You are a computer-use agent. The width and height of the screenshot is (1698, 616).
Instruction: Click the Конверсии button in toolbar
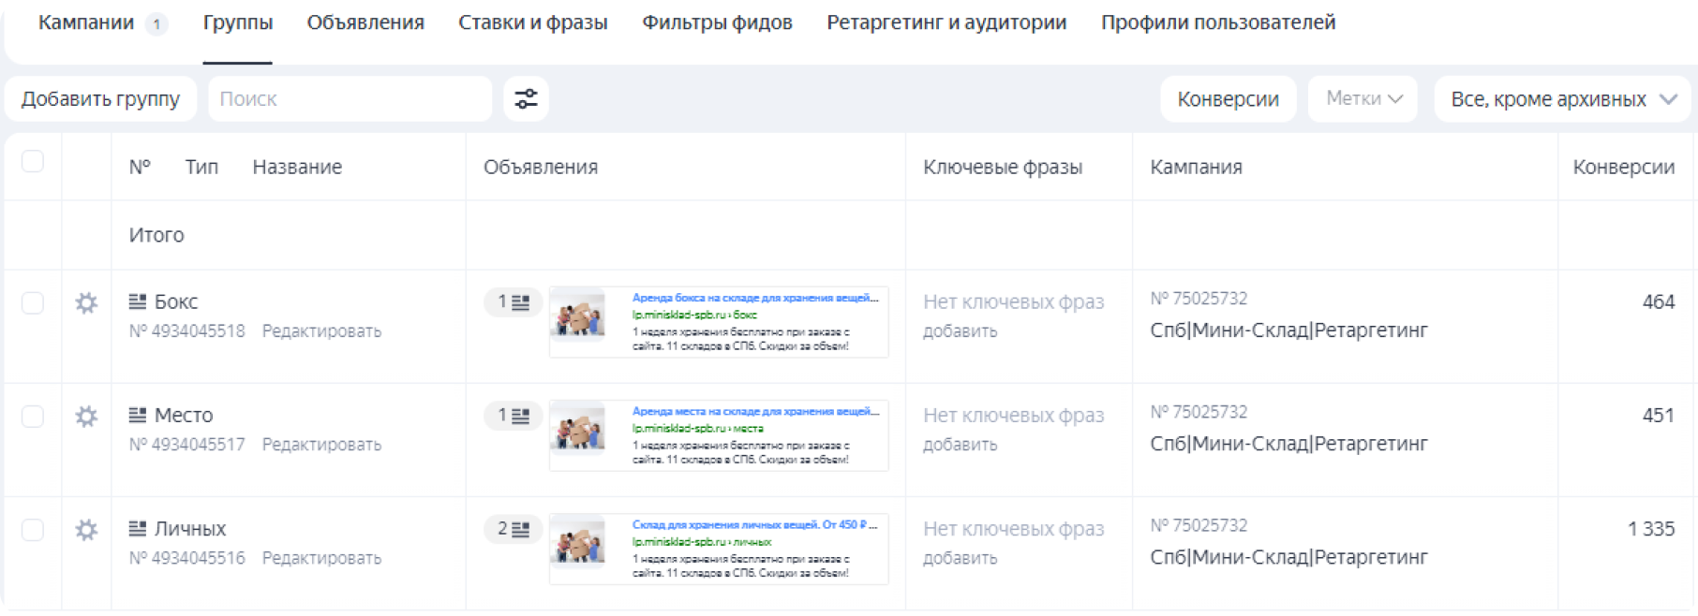tap(1228, 99)
